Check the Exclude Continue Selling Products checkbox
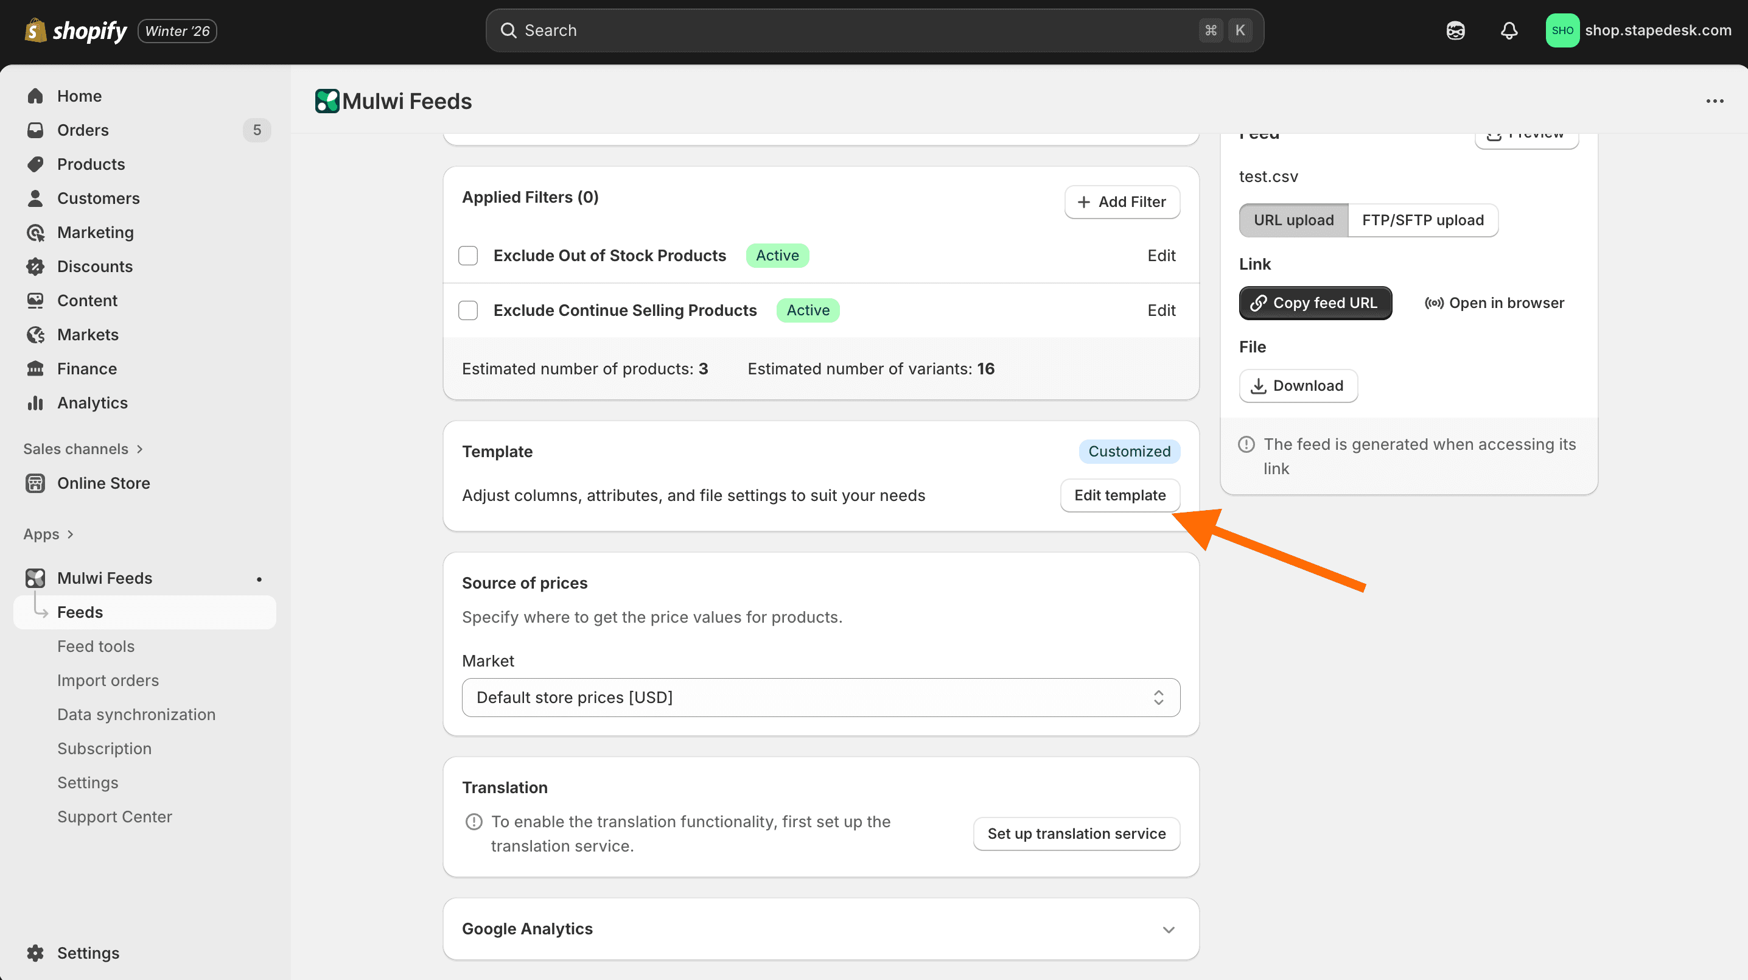Image resolution: width=1748 pixels, height=980 pixels. (467, 310)
